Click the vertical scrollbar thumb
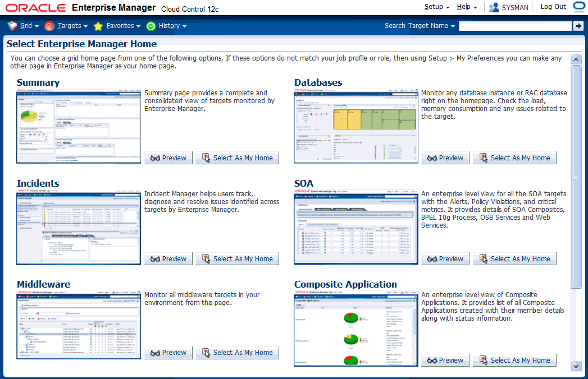This screenshot has width=588, height=379. click(576, 177)
